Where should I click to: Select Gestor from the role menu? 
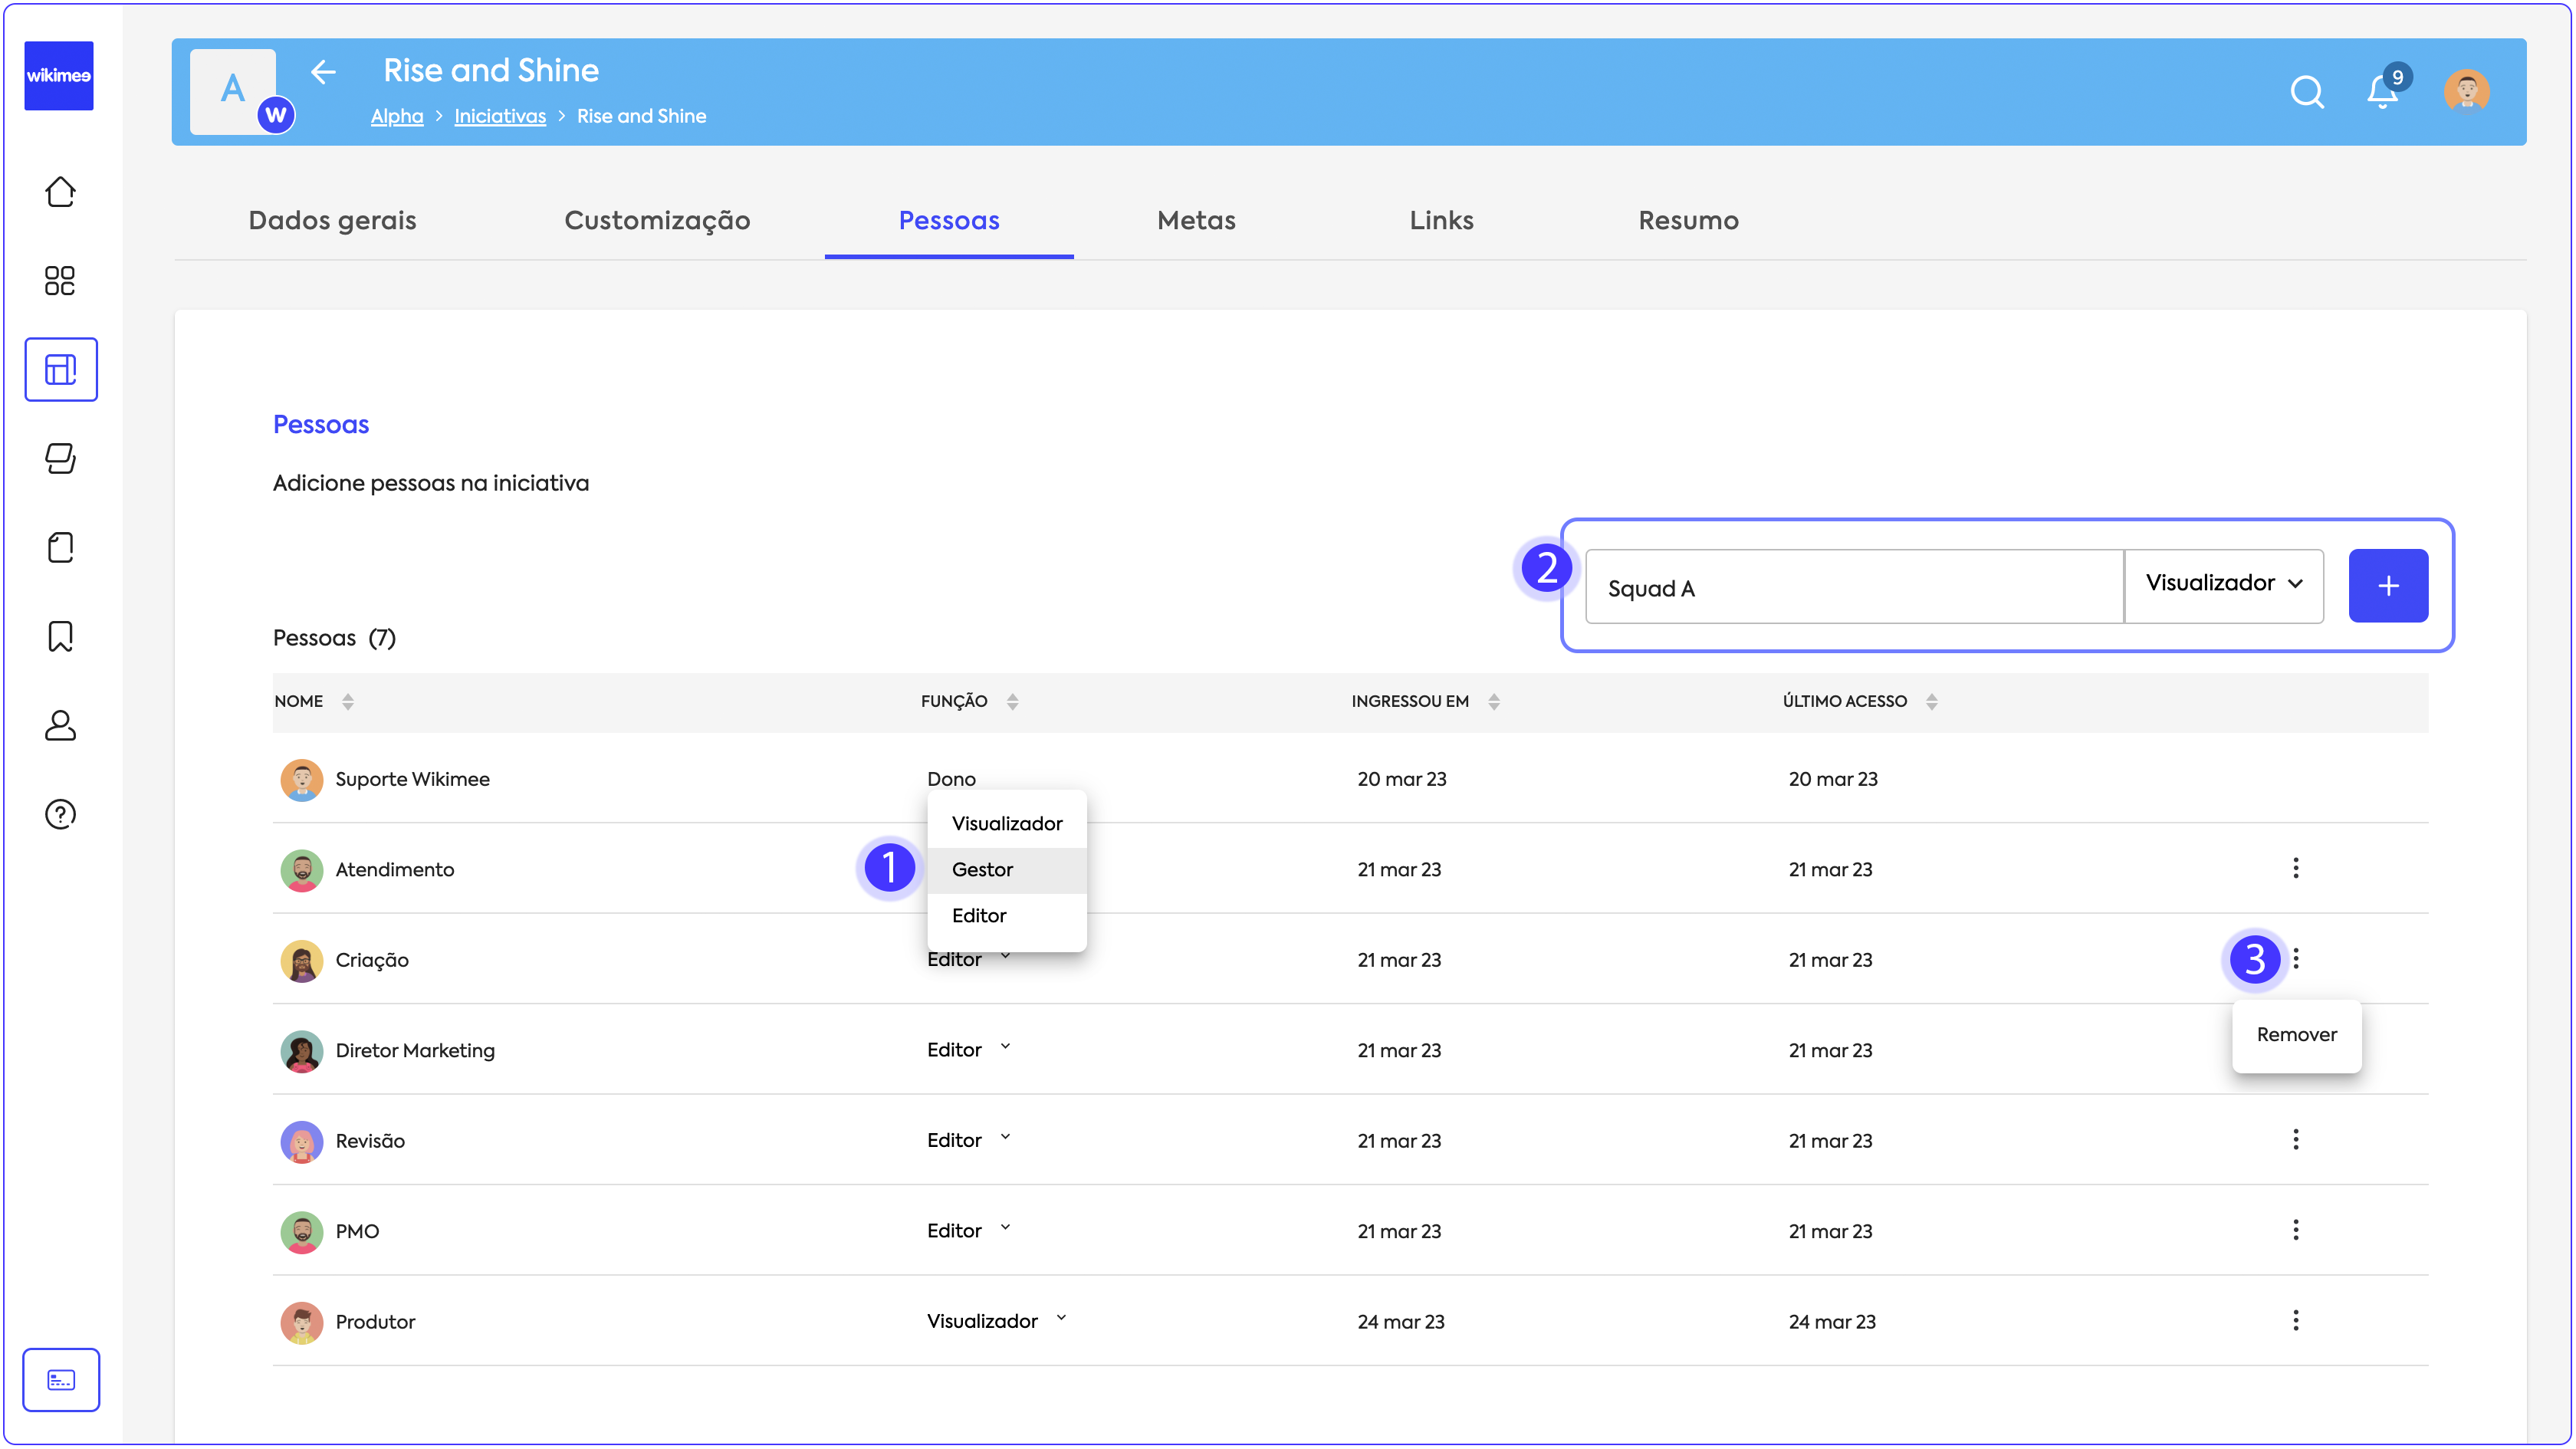pyautogui.click(x=982, y=870)
